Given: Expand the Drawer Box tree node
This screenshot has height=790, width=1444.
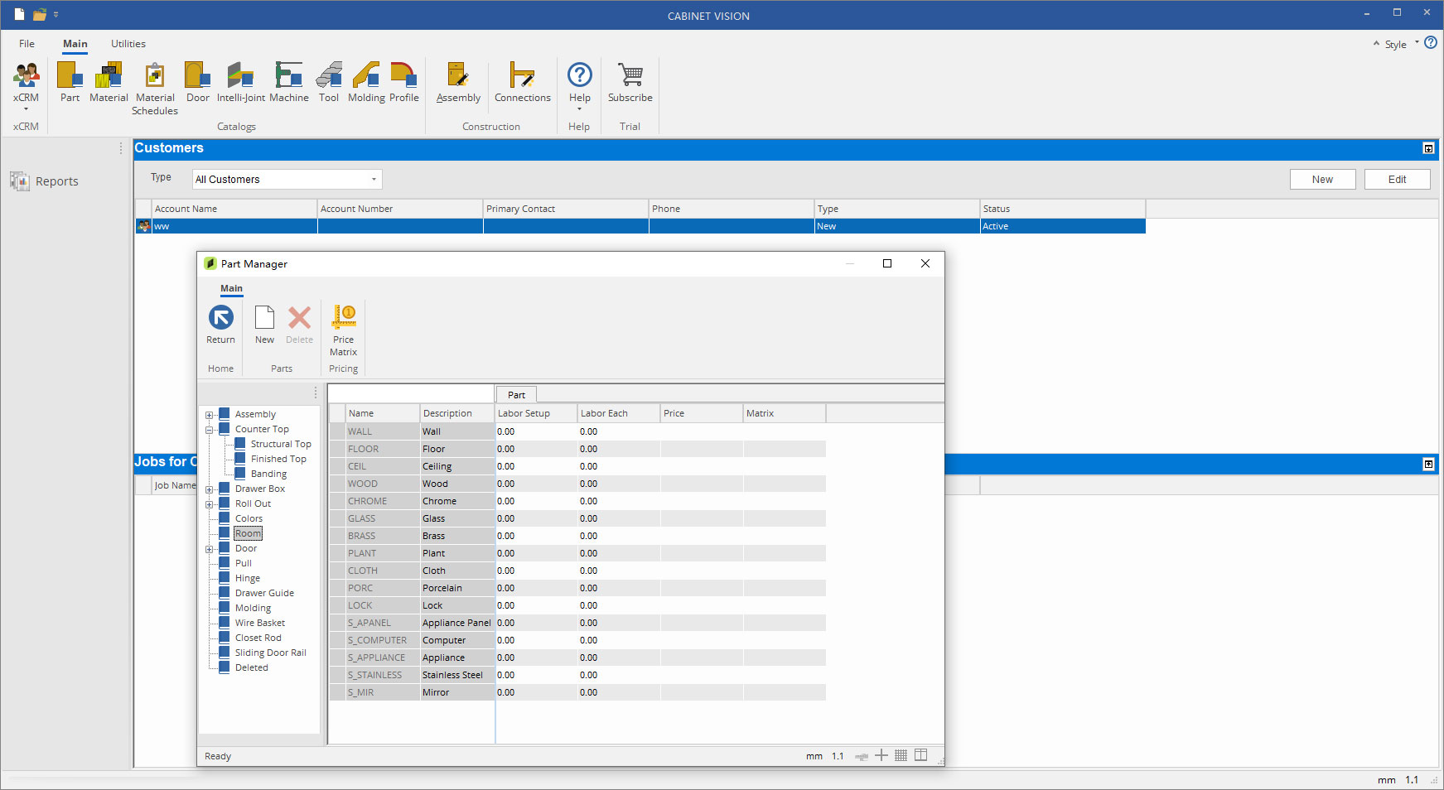Looking at the screenshot, I should (210, 489).
